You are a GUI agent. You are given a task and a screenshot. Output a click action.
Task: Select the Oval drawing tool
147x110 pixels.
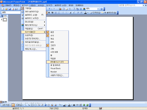(36, 105)
